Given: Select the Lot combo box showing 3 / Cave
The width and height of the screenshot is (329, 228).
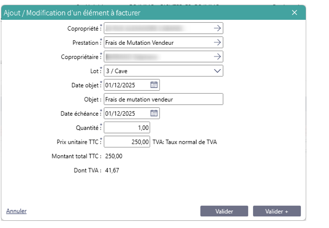Looking at the screenshot, I should pyautogui.click(x=163, y=71).
